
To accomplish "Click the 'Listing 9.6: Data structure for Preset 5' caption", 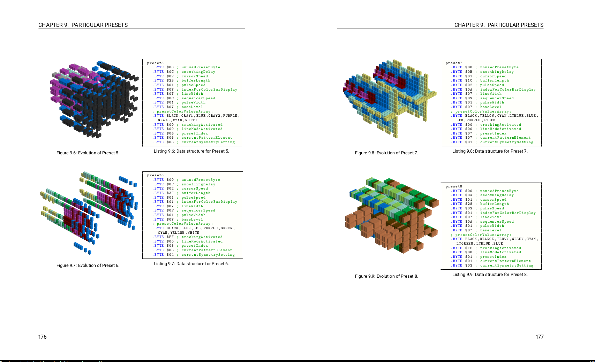I will pyautogui.click(x=191, y=151).
